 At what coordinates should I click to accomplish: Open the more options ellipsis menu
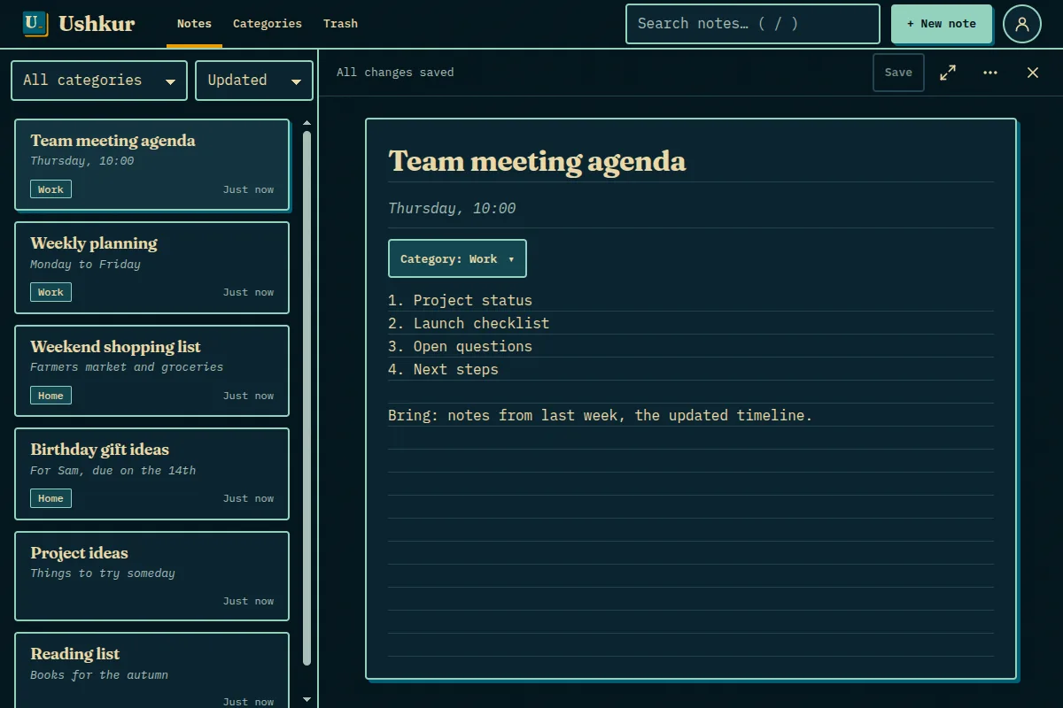[x=990, y=73]
